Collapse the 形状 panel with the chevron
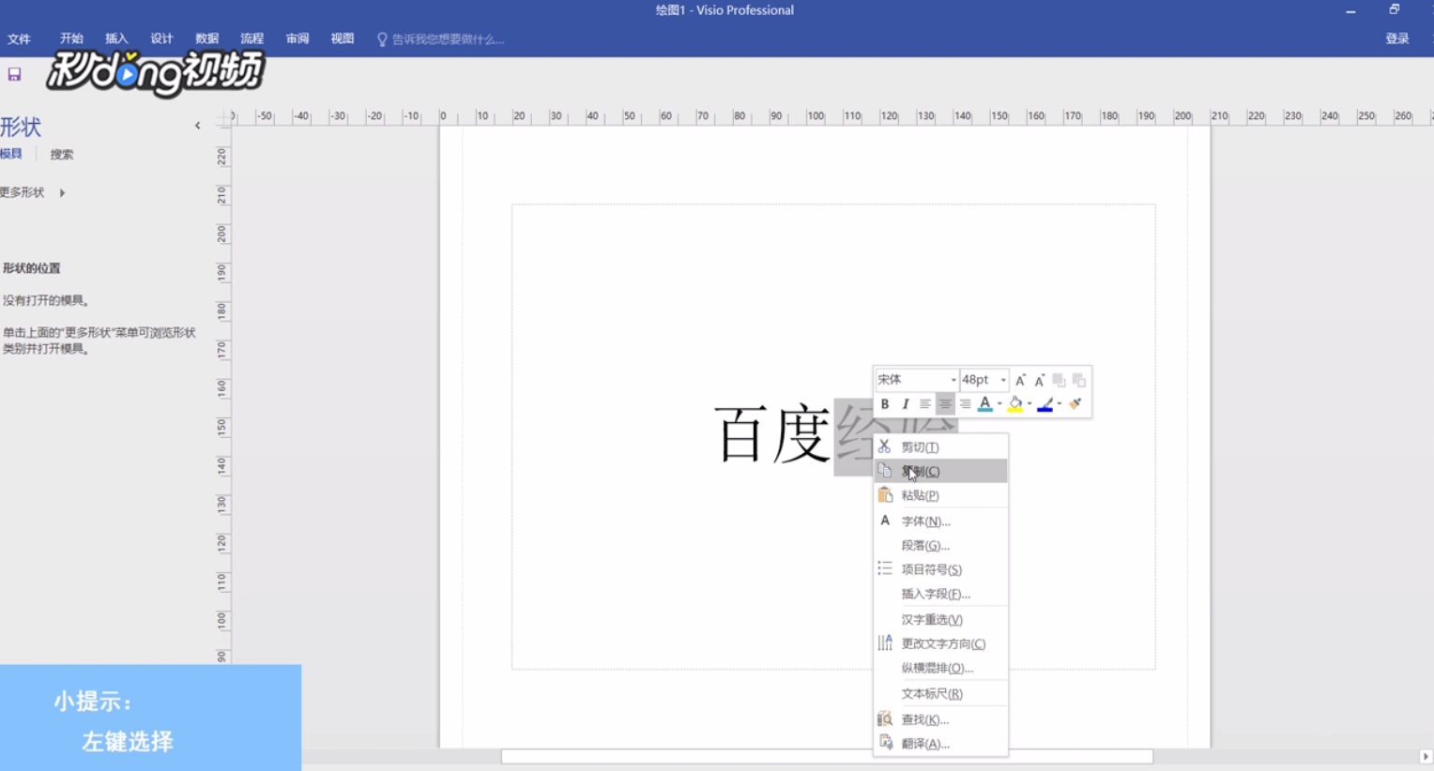Viewport: 1434px width, 771px height. pyautogui.click(x=197, y=126)
